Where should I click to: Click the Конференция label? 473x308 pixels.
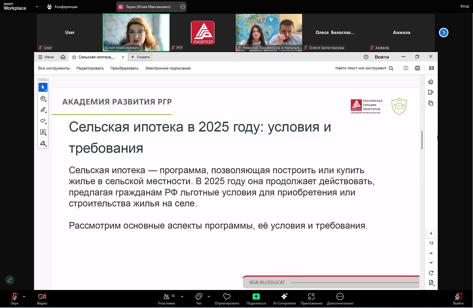(66, 7)
